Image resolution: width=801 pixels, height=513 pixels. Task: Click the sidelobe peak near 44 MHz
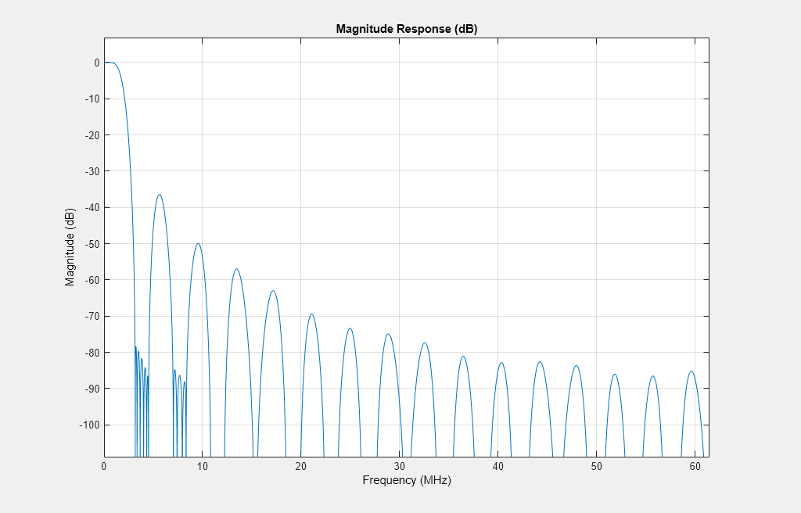540,362
